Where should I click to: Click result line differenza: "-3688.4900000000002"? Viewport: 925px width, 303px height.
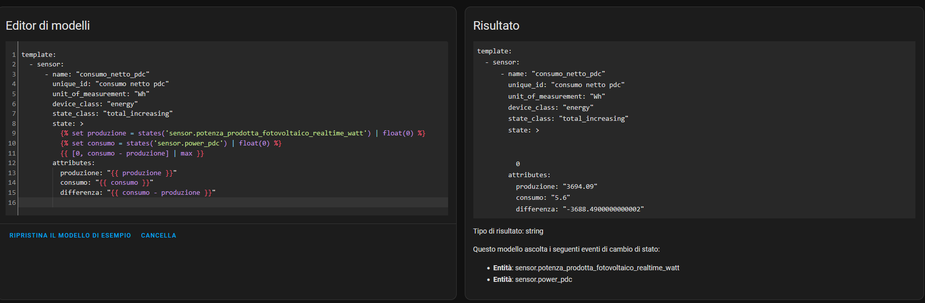[x=580, y=209]
